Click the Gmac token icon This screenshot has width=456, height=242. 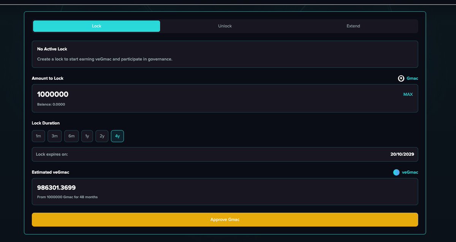tap(401, 78)
